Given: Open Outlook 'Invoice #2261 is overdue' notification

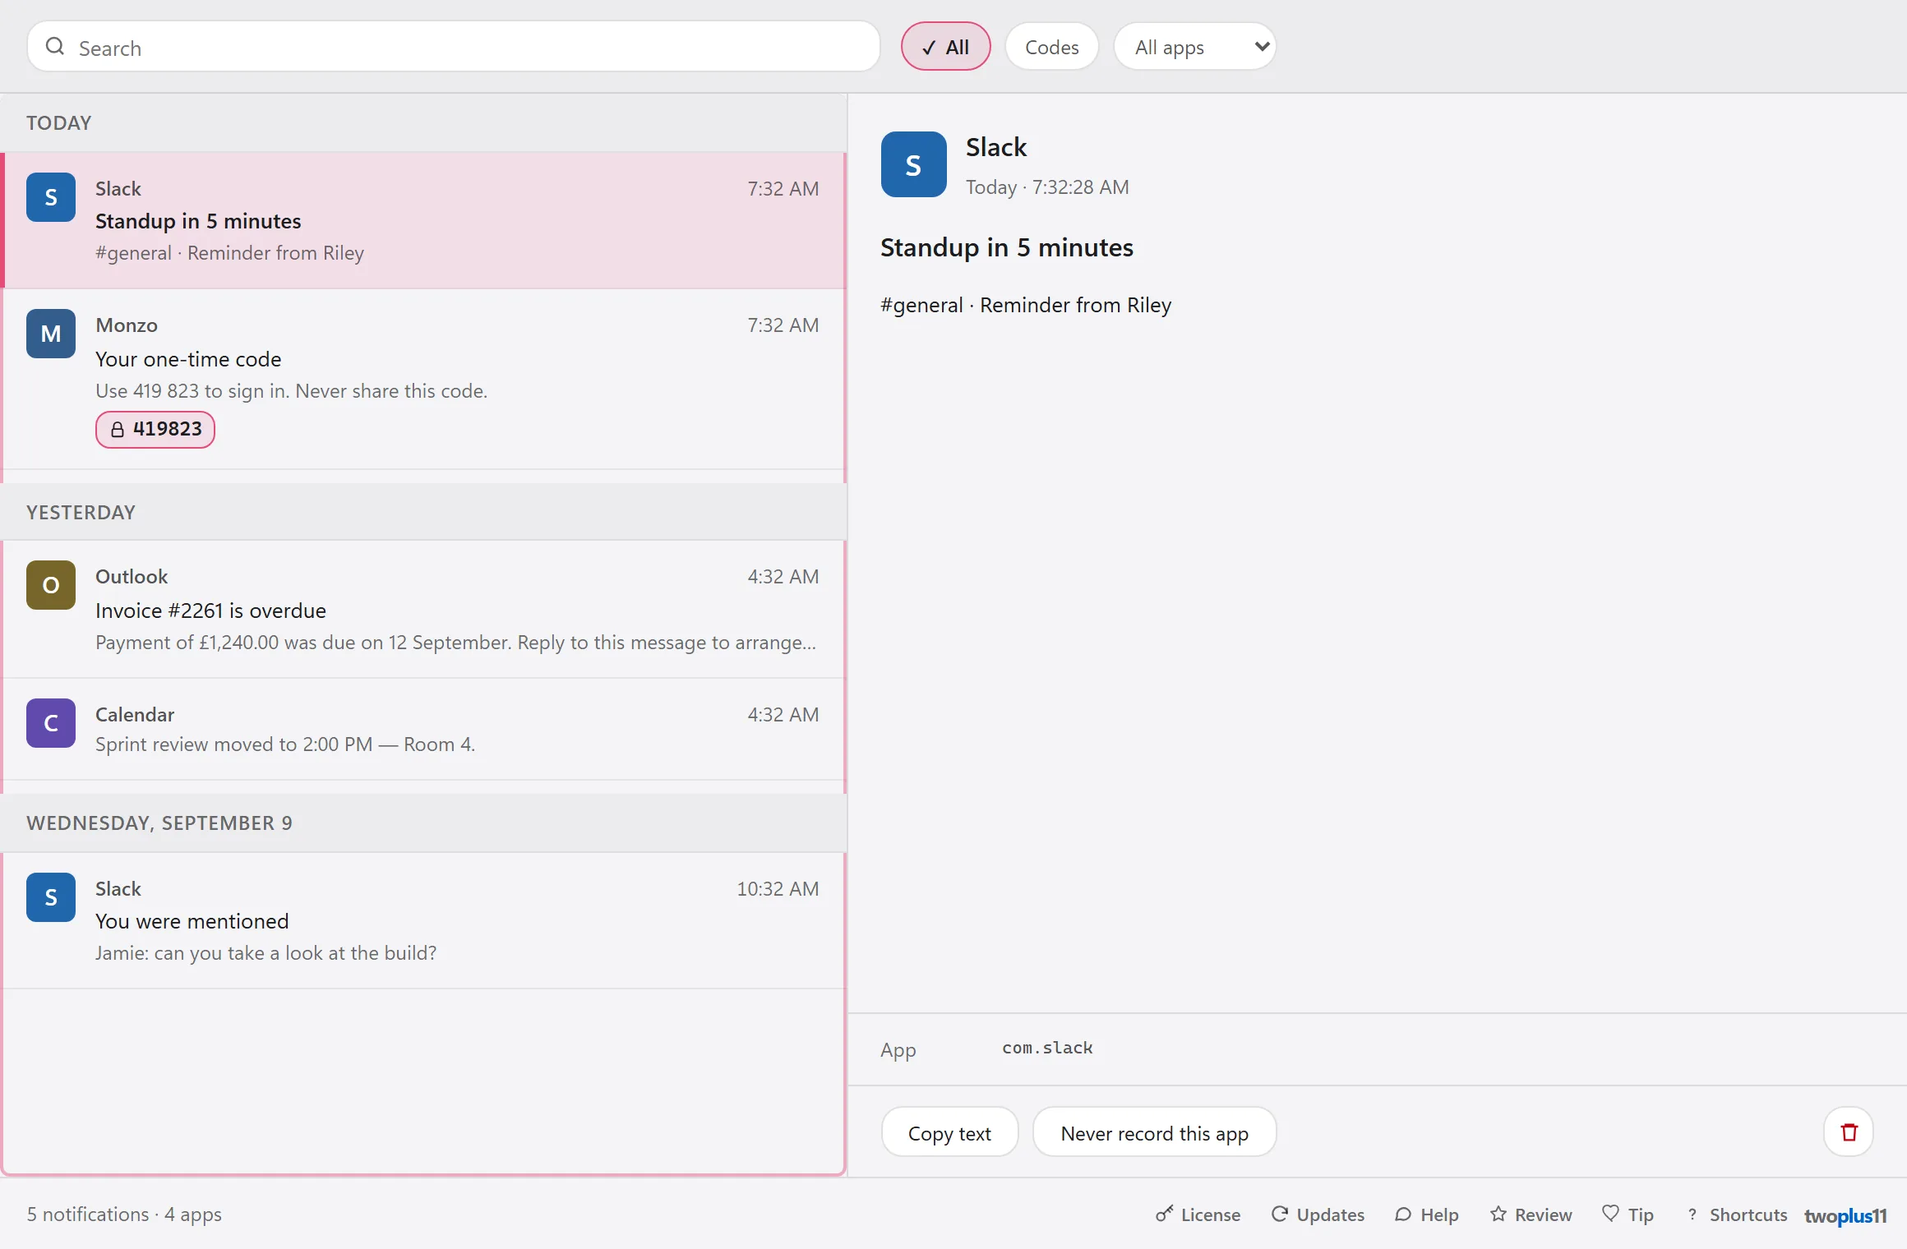Looking at the screenshot, I should tap(424, 609).
